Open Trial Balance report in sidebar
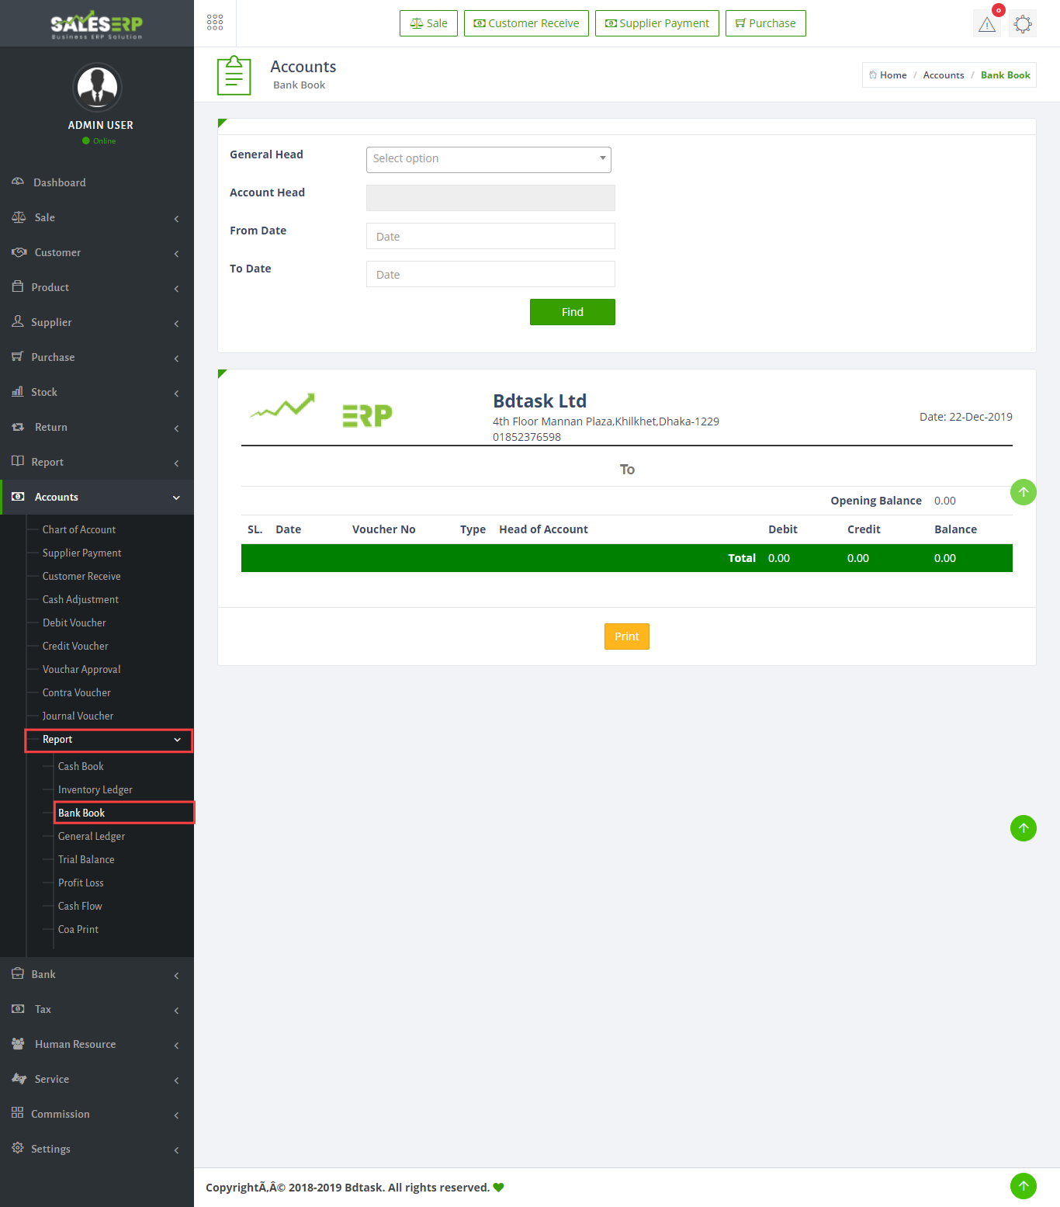Screen dimensions: 1060x1207 pos(86,859)
